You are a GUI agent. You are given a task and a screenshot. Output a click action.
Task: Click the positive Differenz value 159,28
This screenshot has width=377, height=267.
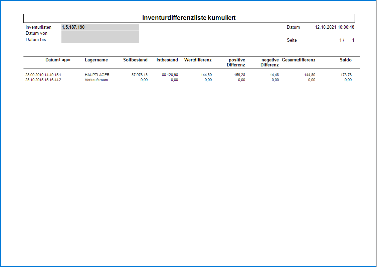click(x=239, y=75)
